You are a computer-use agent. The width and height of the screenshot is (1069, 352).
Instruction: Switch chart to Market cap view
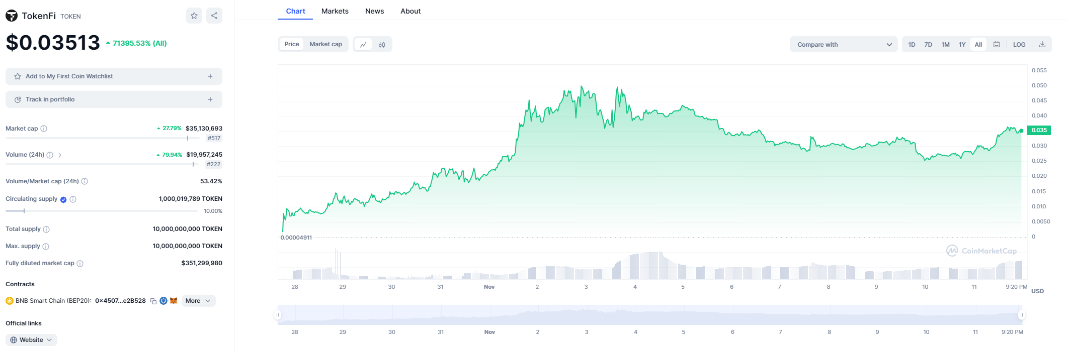325,44
